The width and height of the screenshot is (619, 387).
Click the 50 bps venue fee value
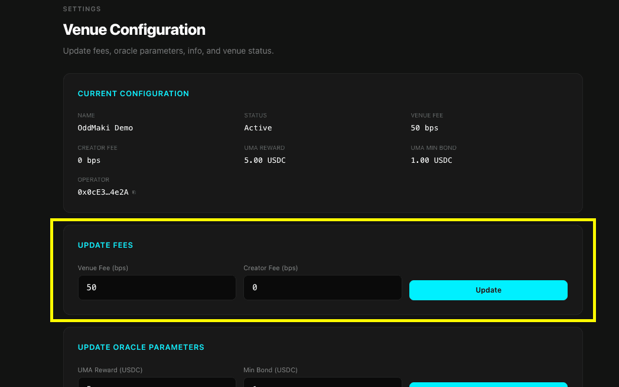tap(424, 128)
